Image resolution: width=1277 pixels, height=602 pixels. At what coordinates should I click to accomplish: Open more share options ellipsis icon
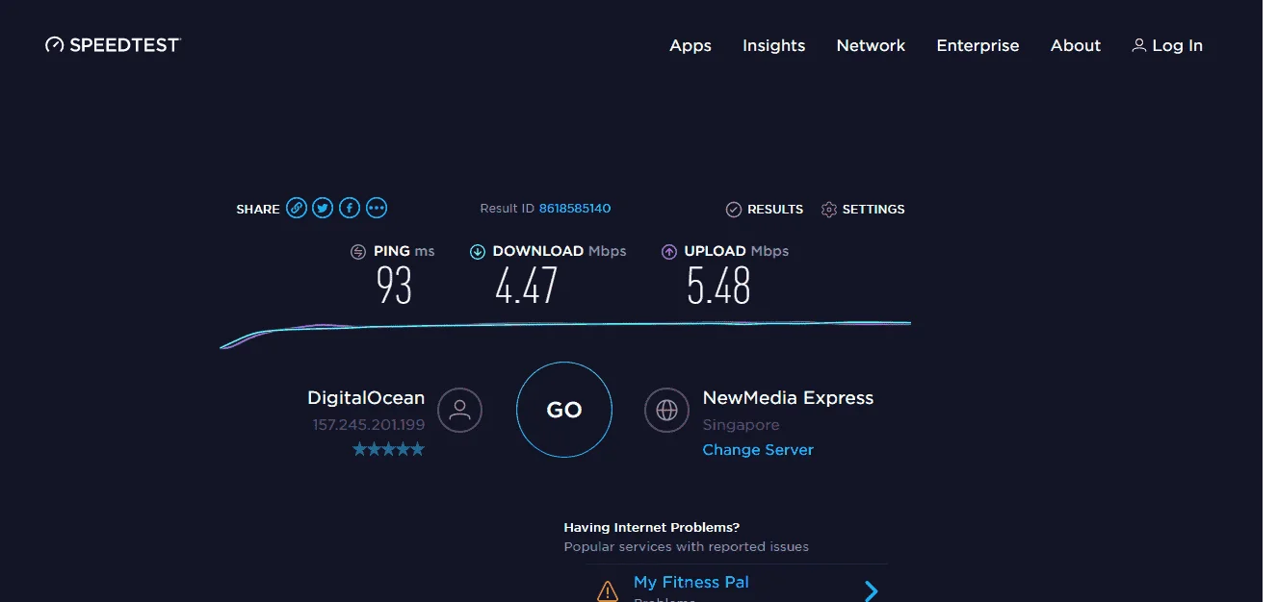point(377,208)
